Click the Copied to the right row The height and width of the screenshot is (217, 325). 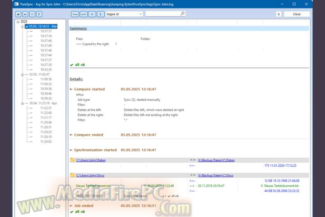coord(97,44)
